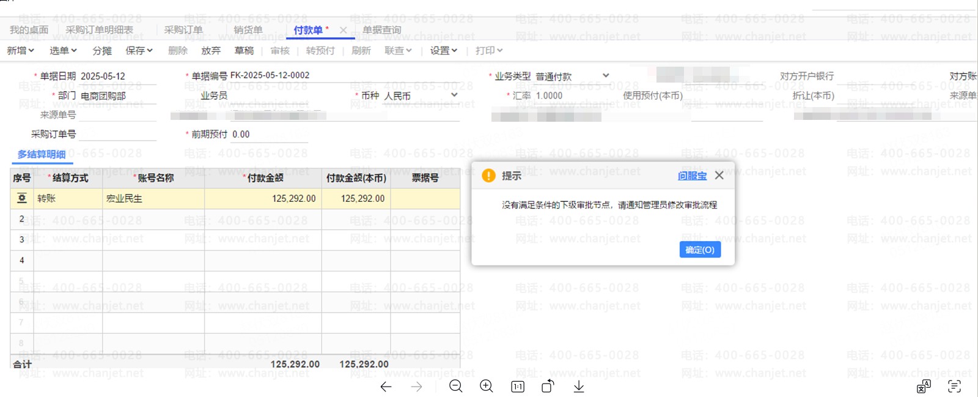Image resolution: width=978 pixels, height=397 pixels.
Task: Close the 提示 dialog with X
Action: pyautogui.click(x=719, y=176)
